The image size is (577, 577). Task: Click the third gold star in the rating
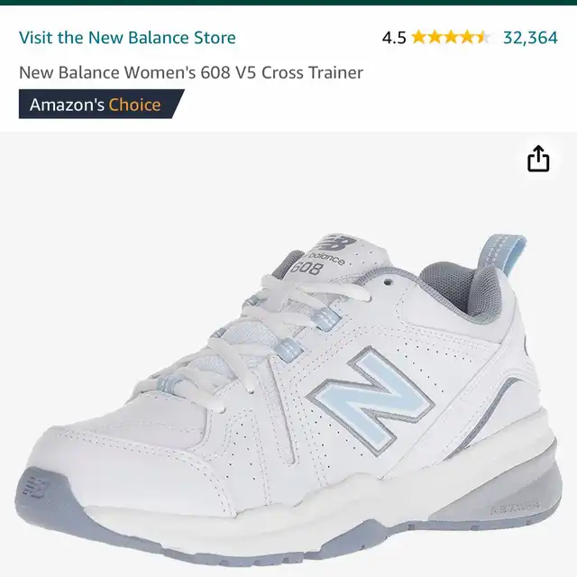pos(451,37)
